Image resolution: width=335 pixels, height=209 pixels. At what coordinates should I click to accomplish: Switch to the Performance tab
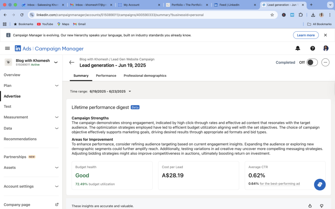106,75
